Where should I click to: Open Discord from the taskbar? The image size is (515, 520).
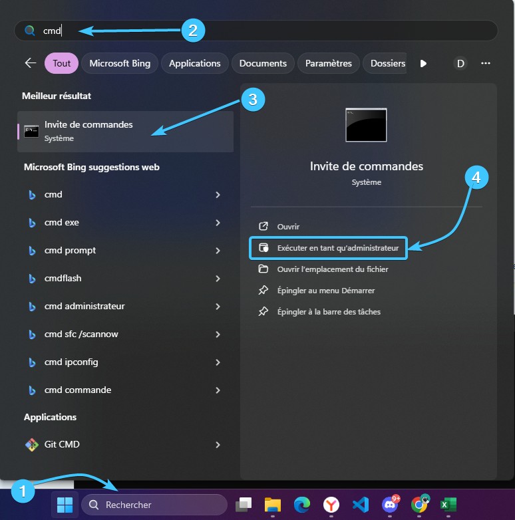point(390,505)
